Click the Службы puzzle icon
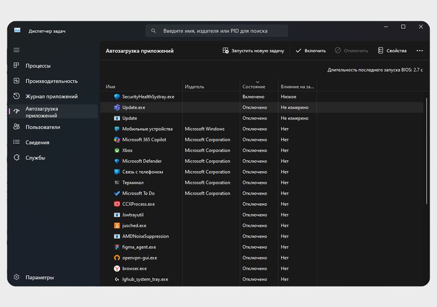The height and width of the screenshot is (307, 437). tap(16, 157)
